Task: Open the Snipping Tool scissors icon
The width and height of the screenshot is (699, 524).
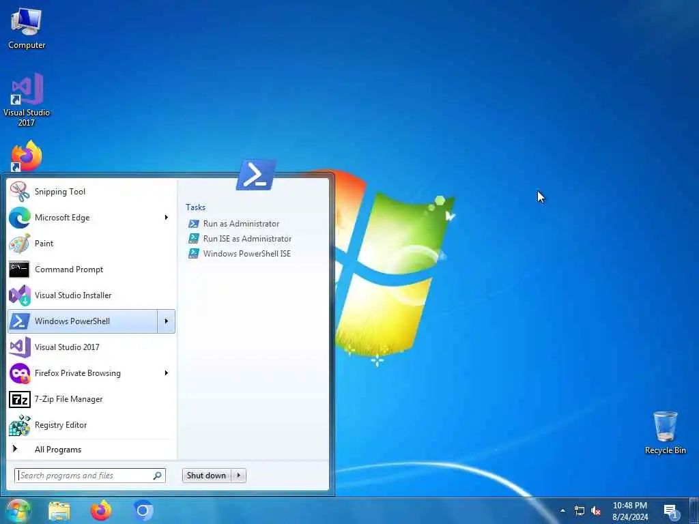Action: click(20, 192)
